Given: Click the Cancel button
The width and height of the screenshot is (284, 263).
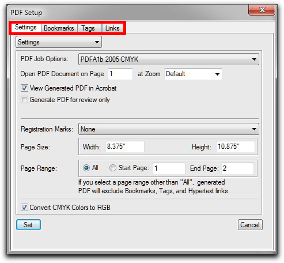Looking at the screenshot, I should click(250, 225).
